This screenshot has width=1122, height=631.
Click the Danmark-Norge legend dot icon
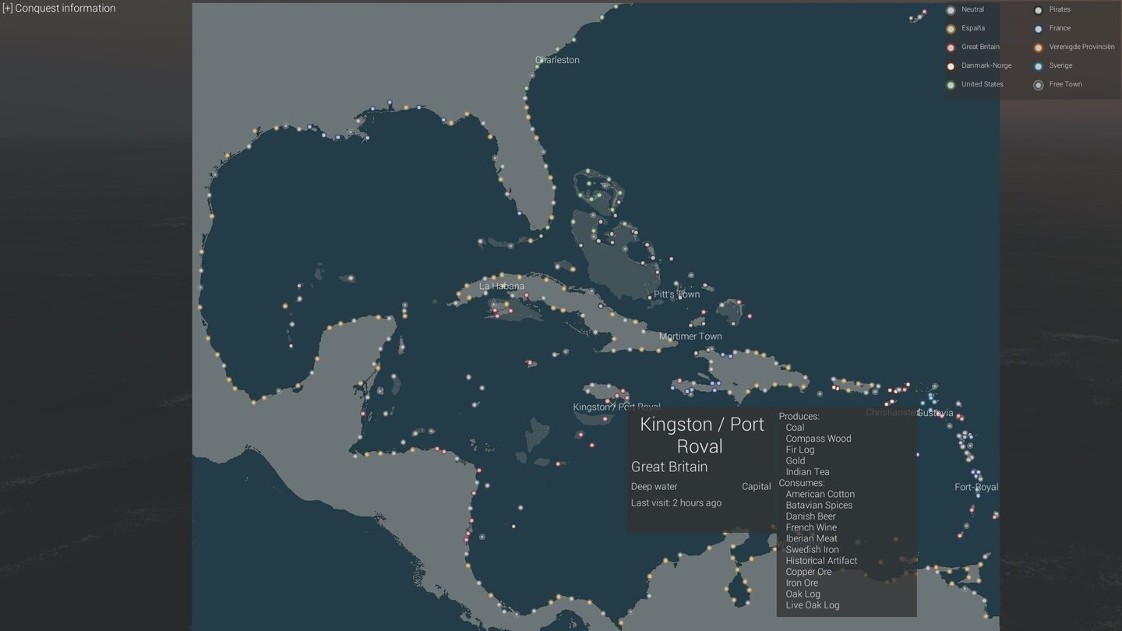pos(951,66)
